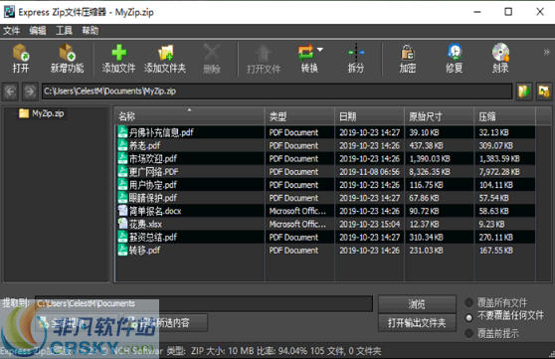This screenshot has width=555, height=359.
Task: Click the 浏览 browse button
Action: click(417, 303)
